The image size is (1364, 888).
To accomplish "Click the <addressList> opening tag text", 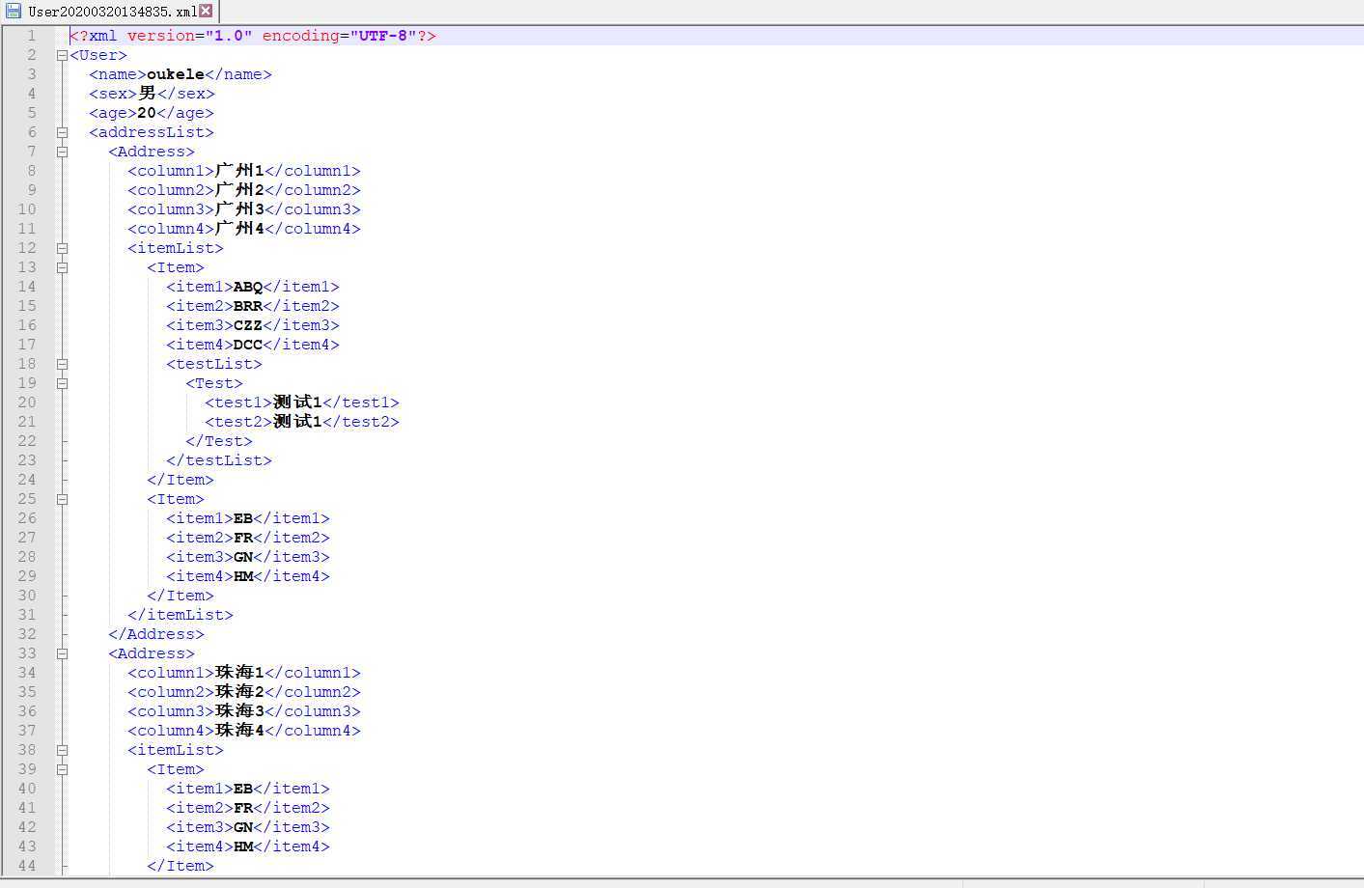I will 152,132.
